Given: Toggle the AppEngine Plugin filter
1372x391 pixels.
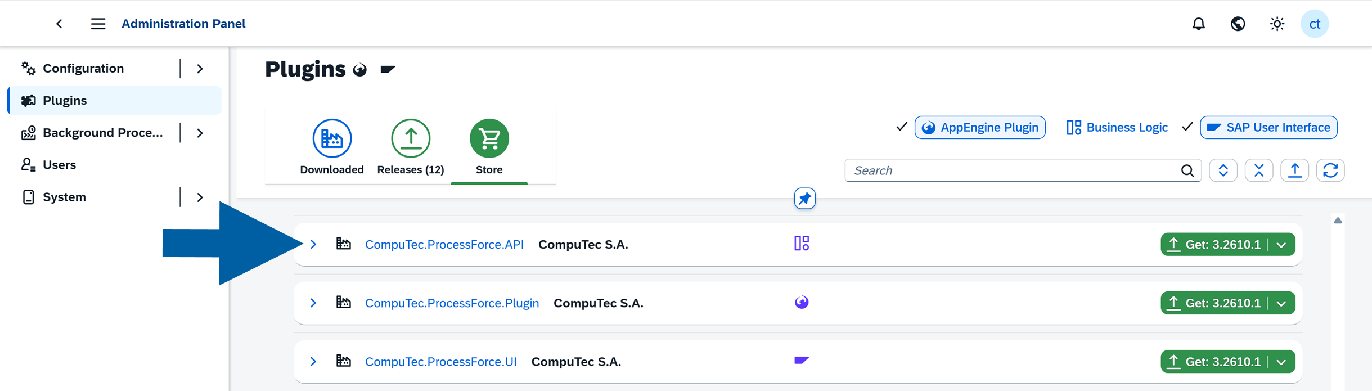Looking at the screenshot, I should pos(980,127).
